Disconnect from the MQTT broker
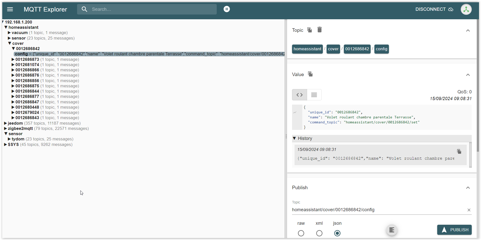 (434, 9)
